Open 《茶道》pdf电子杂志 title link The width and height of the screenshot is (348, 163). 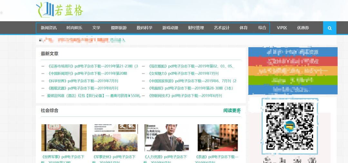[x=217, y=159]
